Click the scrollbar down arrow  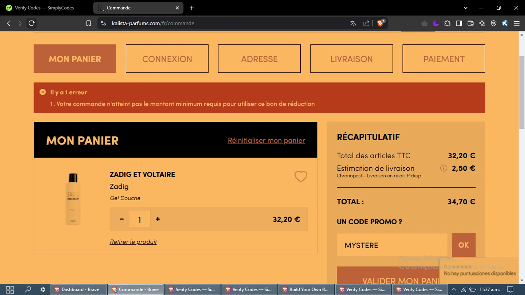[x=522, y=280]
